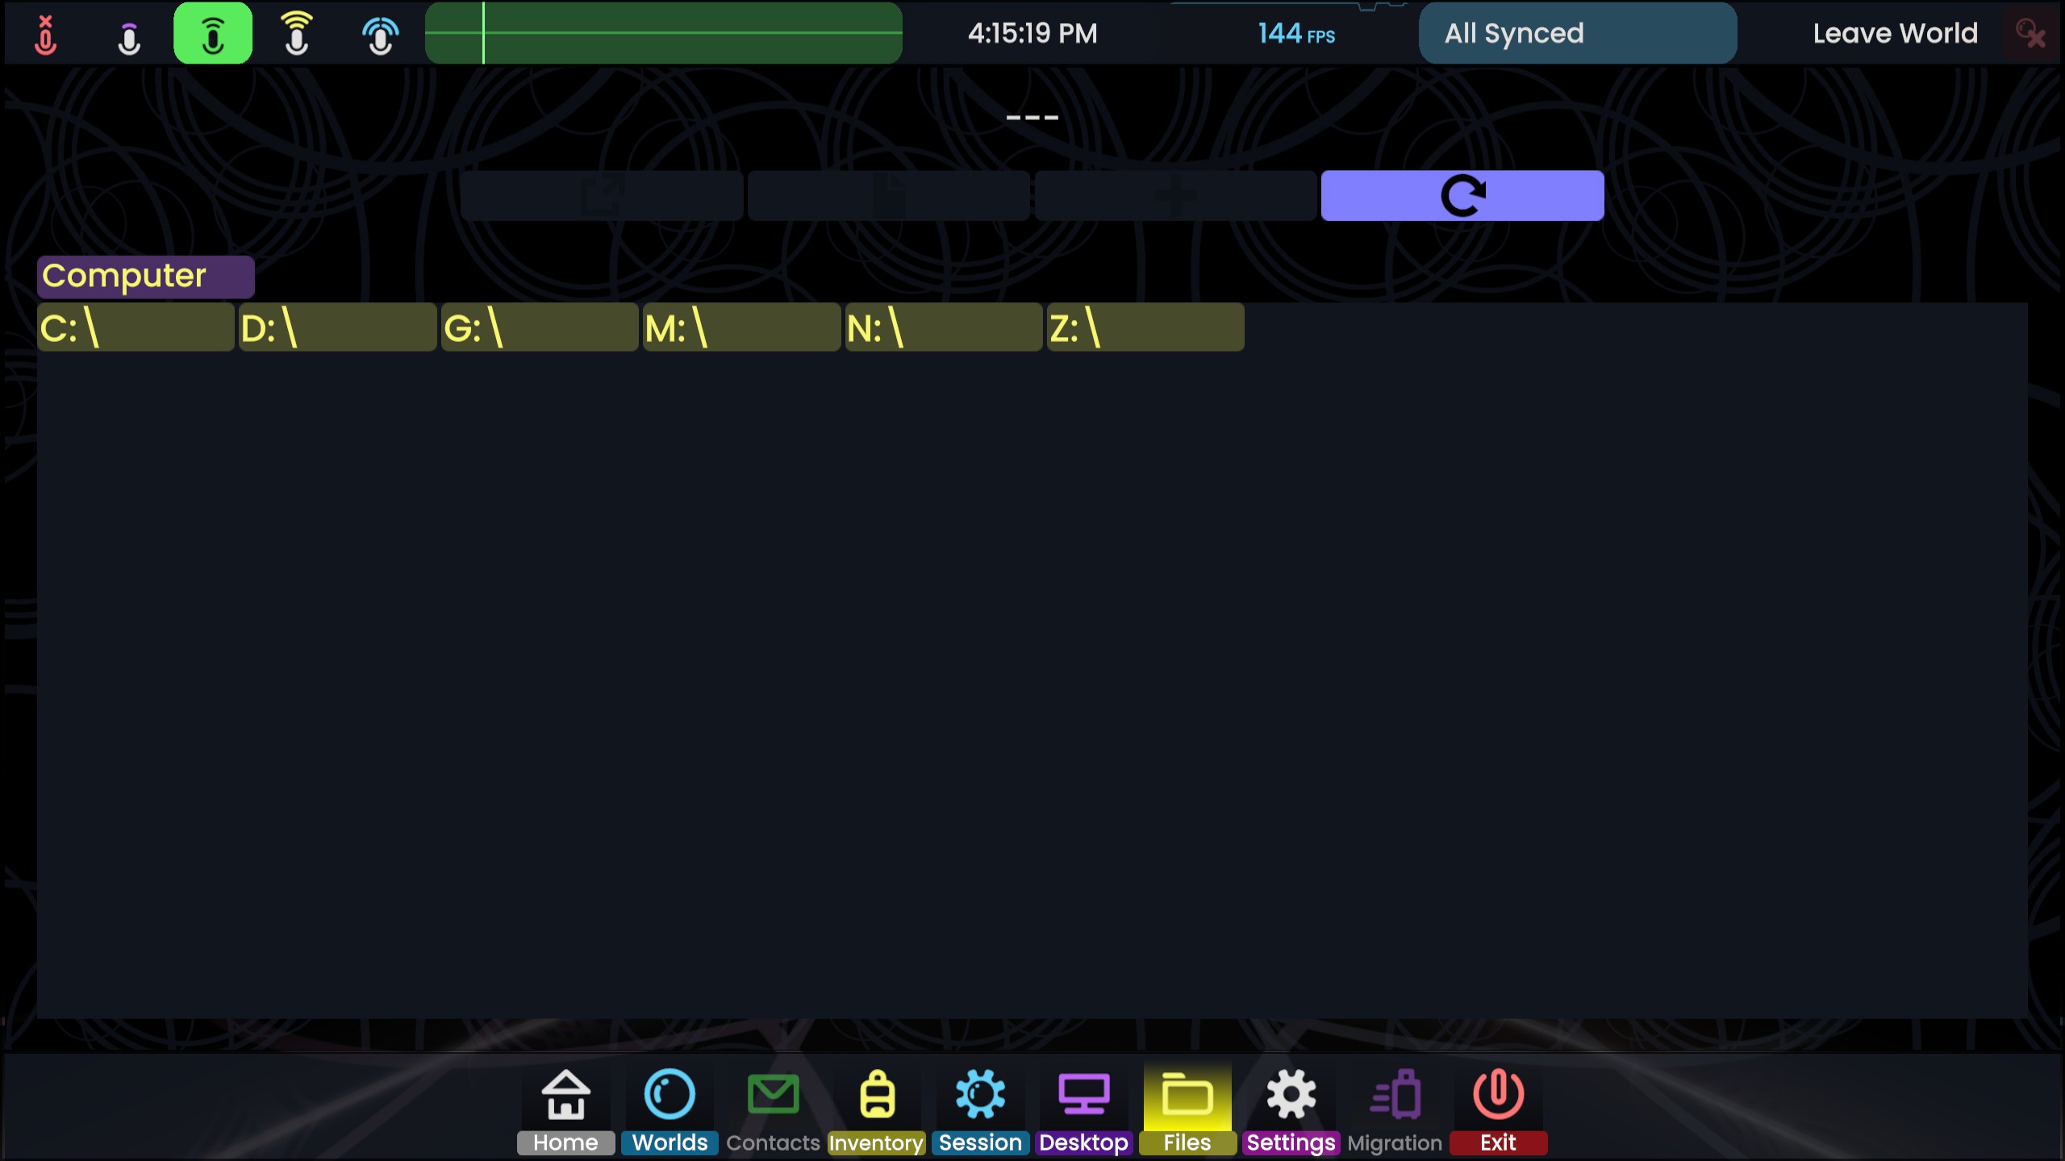Screen dimensions: 2065x1161
Task: Switch to shout voice mode
Action: (297, 34)
